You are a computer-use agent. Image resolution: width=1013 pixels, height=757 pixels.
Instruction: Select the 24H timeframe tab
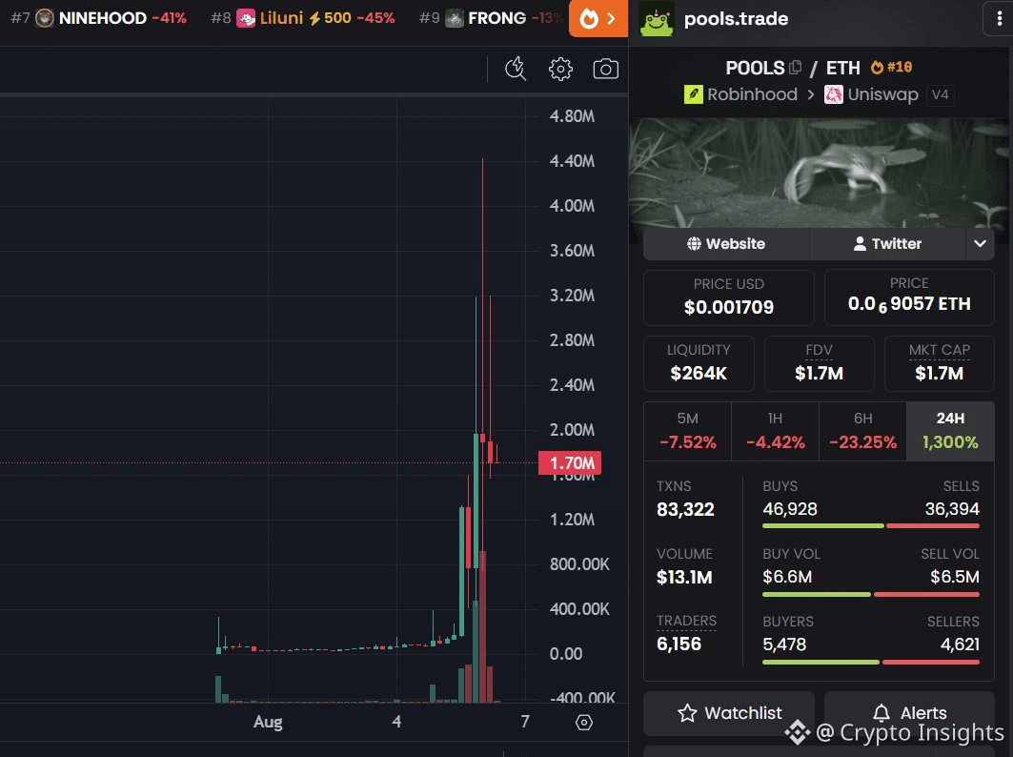tap(950, 431)
